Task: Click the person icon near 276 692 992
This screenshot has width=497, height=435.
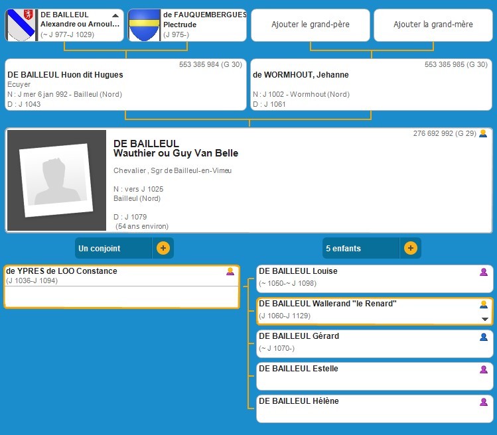Action: coord(483,134)
